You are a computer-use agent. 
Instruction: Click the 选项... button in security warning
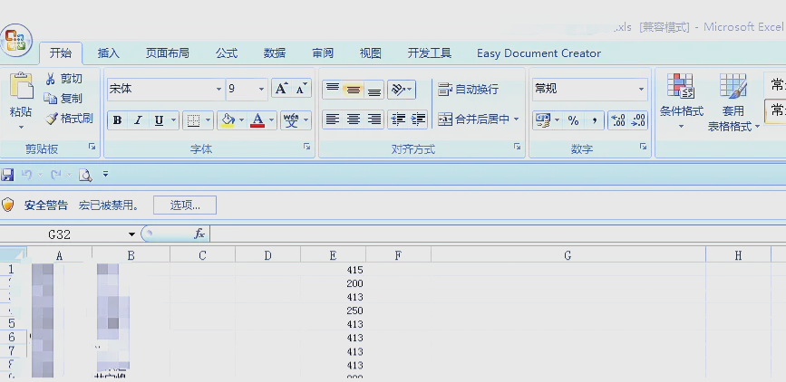(185, 205)
